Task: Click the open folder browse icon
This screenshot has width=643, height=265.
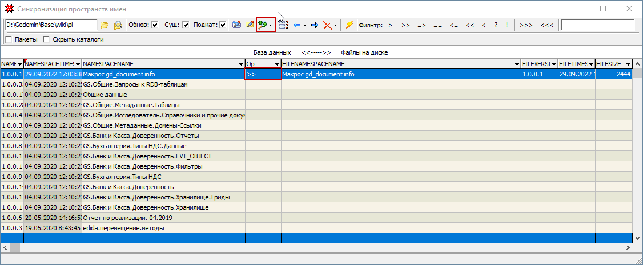Action: click(x=104, y=25)
